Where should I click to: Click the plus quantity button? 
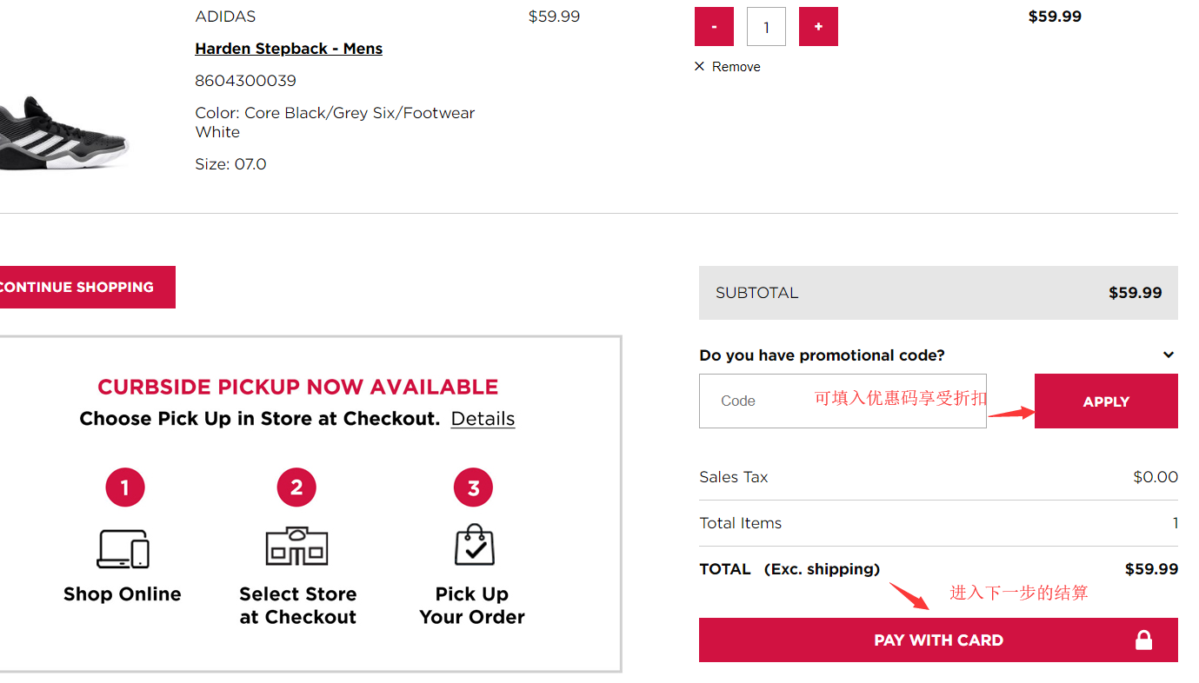point(818,27)
